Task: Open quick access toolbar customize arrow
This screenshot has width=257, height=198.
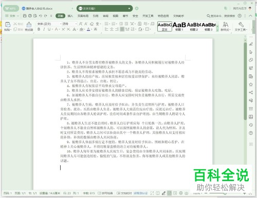Action: pos(51,16)
